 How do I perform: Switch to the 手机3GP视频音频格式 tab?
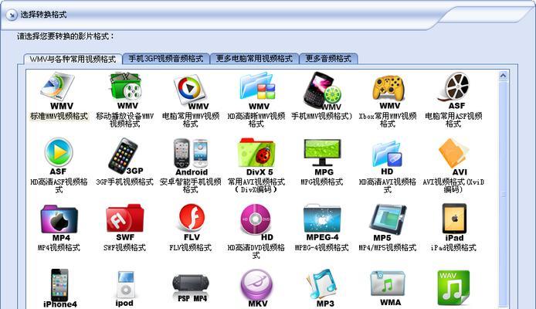point(166,59)
